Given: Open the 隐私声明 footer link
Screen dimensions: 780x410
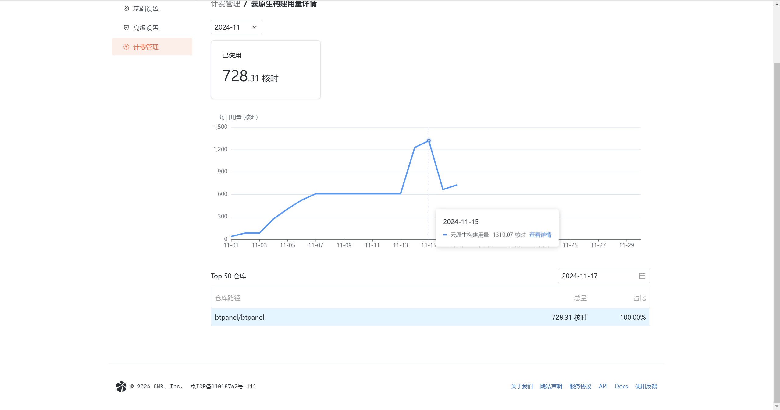Looking at the screenshot, I should [x=551, y=387].
